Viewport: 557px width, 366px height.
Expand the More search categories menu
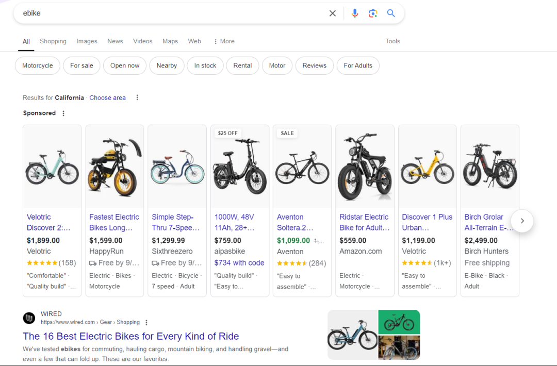[224, 41]
